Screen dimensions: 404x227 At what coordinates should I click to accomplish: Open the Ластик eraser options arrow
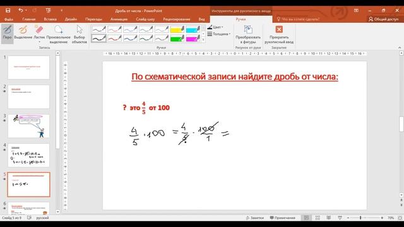click(39, 42)
